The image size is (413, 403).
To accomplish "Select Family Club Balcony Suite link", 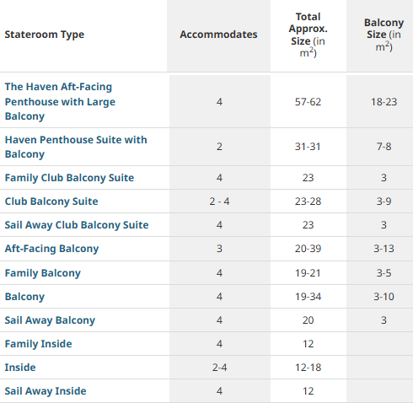I will pos(69,178).
